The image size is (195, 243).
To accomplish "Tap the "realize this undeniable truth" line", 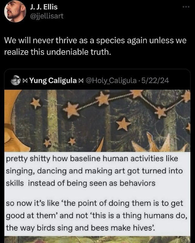I will pyautogui.click(x=58, y=52).
